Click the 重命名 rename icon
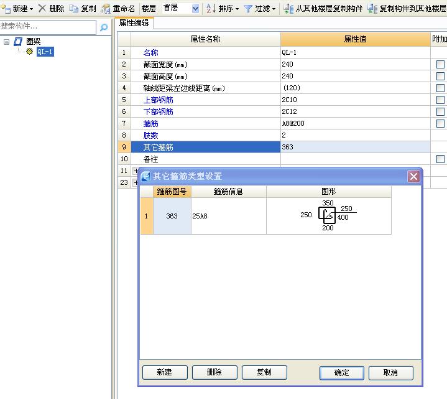This screenshot has width=447, height=399. (x=106, y=9)
